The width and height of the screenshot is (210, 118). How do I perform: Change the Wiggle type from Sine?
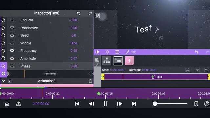tap(73, 43)
